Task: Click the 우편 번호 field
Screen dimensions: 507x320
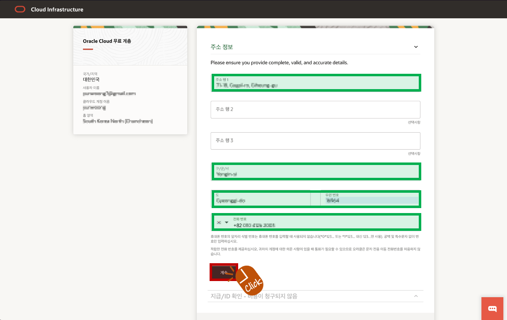Action: point(371,199)
